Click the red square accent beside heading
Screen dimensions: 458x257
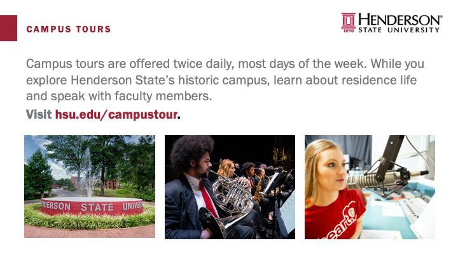click(8, 29)
